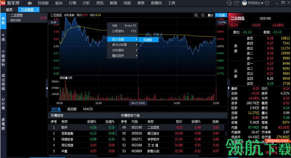Expand the 加入自选 submenu entry

(x=122, y=39)
